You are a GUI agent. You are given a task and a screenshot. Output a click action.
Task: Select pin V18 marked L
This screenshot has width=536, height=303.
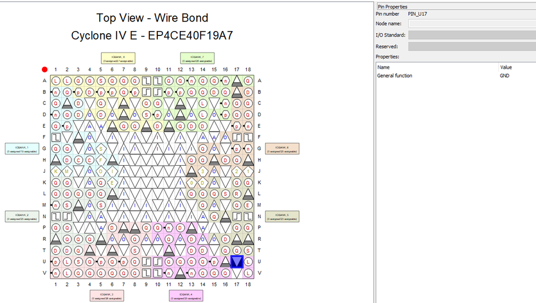248,273
